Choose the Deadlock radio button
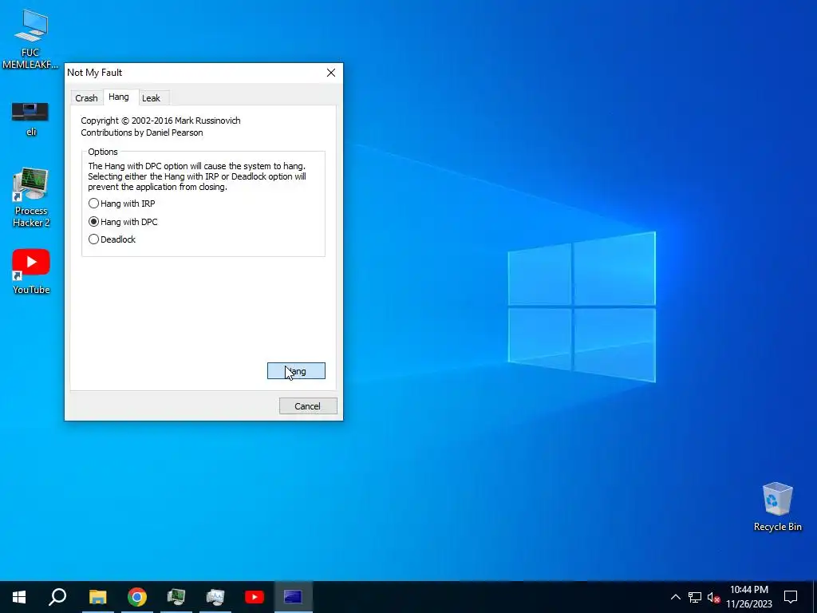 (x=112, y=239)
